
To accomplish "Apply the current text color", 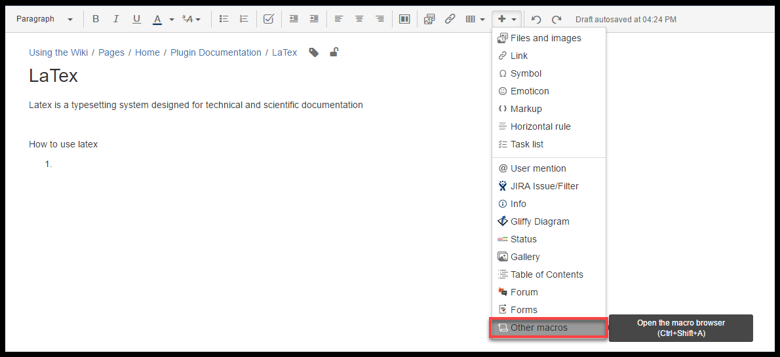I will pyautogui.click(x=157, y=19).
